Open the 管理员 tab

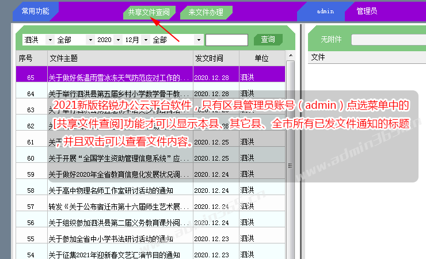coord(367,11)
